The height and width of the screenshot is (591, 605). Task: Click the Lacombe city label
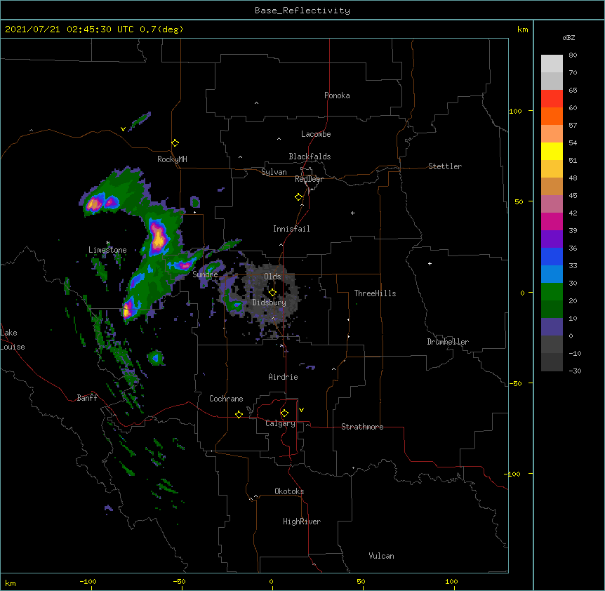(316, 134)
